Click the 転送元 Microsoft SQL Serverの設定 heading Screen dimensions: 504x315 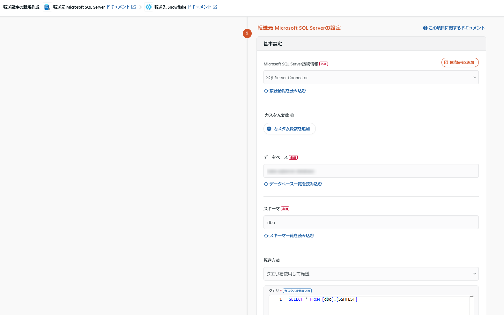(299, 28)
